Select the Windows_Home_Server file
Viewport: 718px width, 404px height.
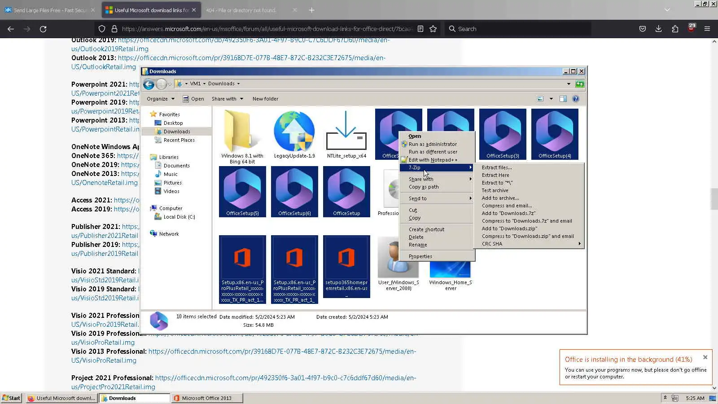pyautogui.click(x=451, y=277)
